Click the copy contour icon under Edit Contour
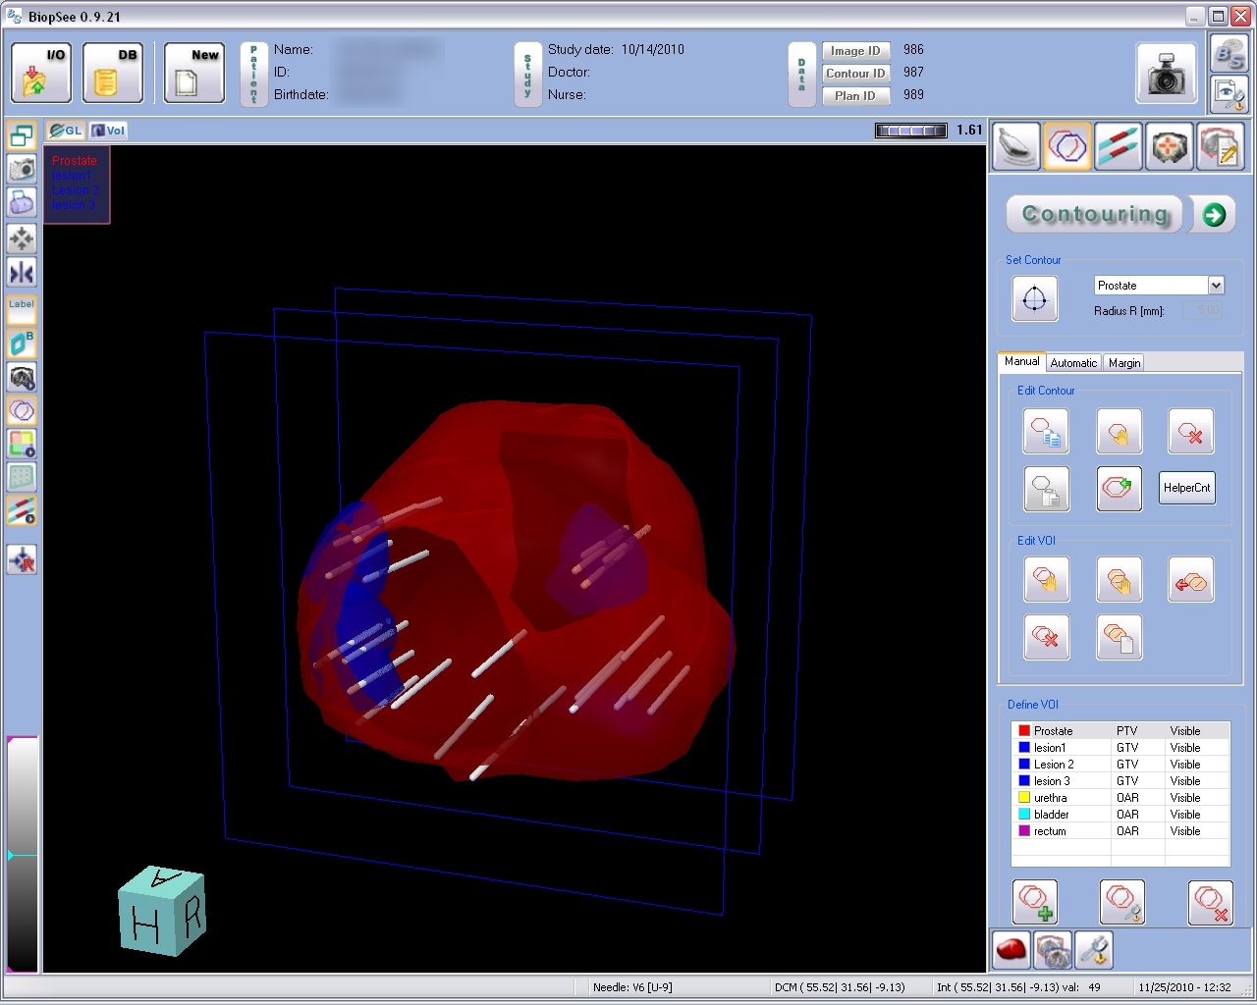This screenshot has height=1005, width=1257. pyautogui.click(x=1046, y=432)
